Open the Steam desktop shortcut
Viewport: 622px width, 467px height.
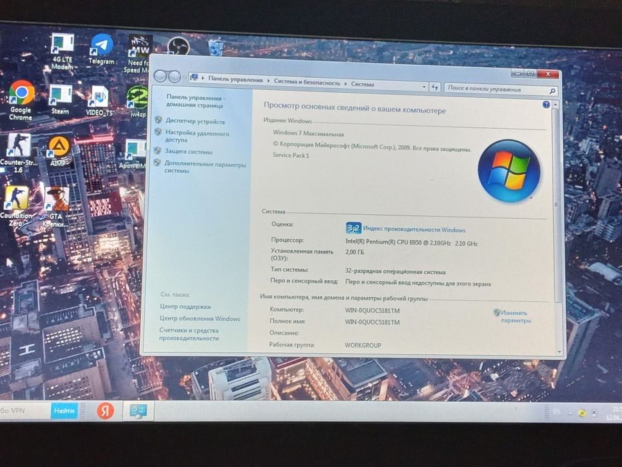pos(60,100)
